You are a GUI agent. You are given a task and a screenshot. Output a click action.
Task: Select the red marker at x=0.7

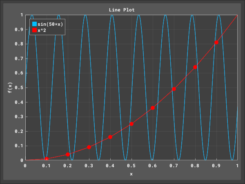(174, 89)
